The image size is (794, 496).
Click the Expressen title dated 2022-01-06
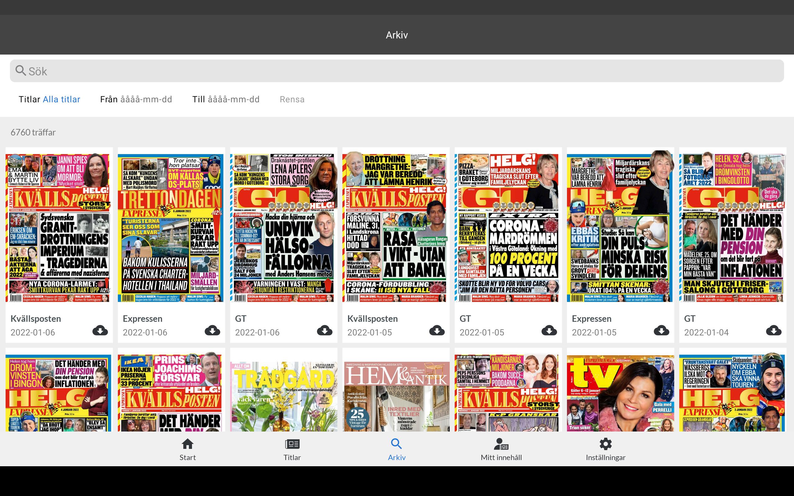click(142, 319)
